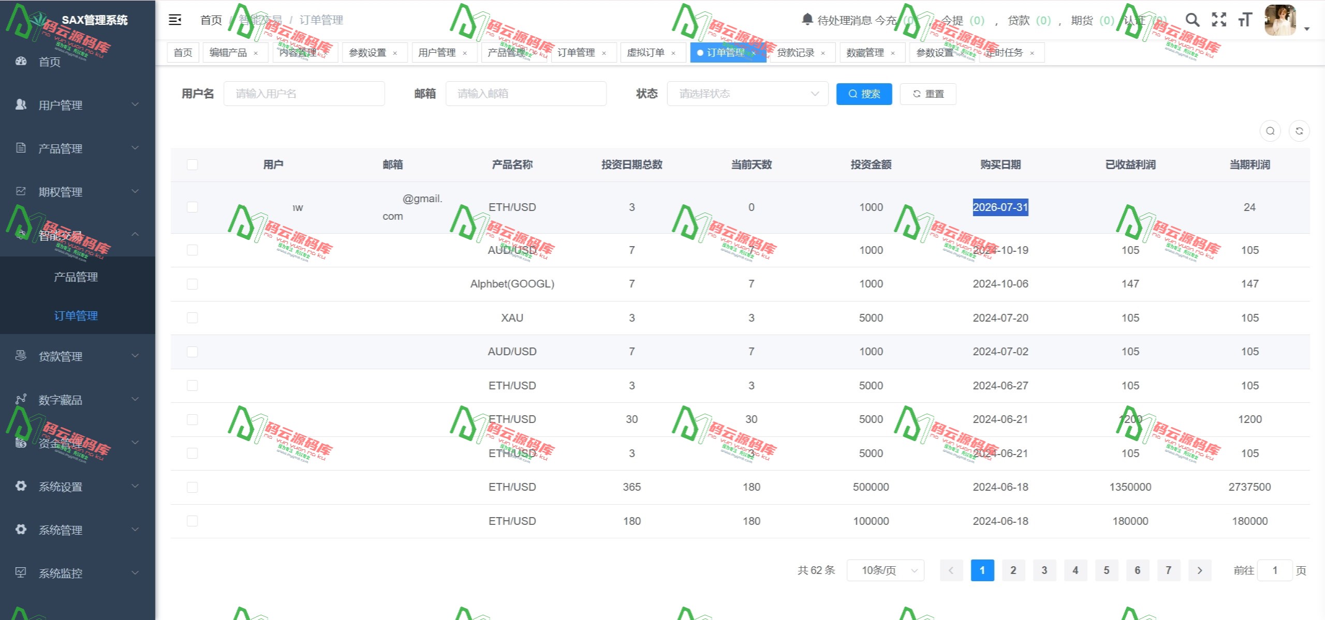1325x620 pixels.
Task: Click the table refresh circular icon
Action: click(1299, 131)
